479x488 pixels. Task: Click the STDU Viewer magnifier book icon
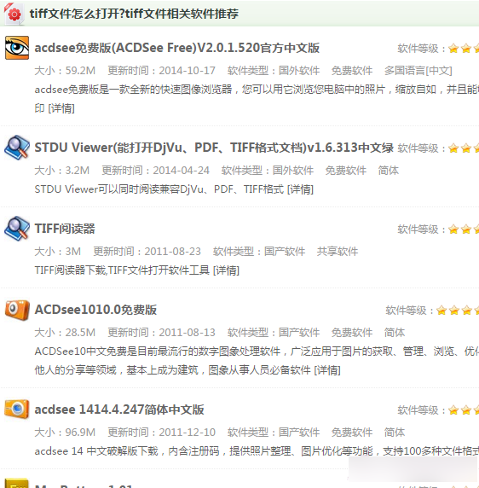(x=17, y=148)
